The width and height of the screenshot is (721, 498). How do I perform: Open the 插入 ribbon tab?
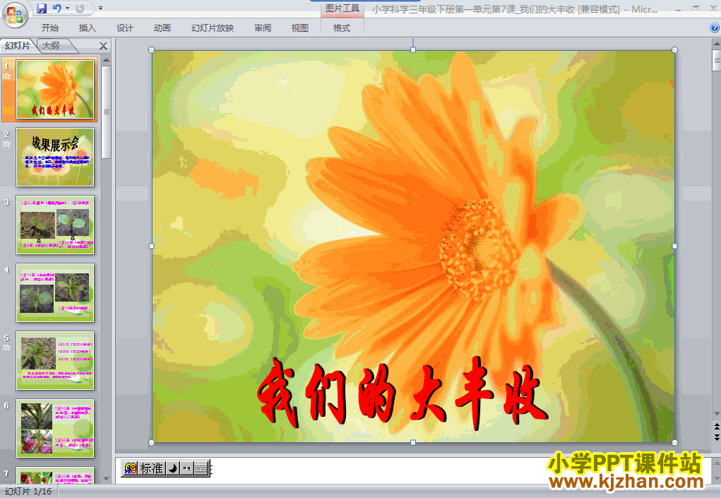88,28
